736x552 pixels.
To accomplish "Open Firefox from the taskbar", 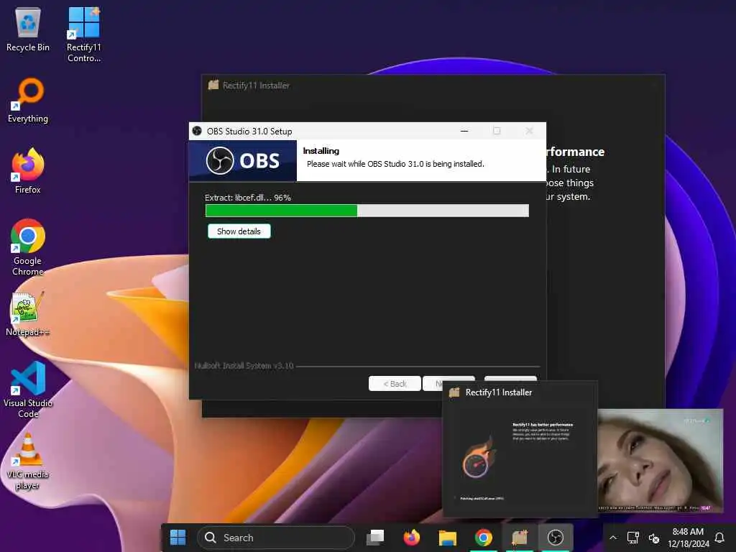I will 412,538.
